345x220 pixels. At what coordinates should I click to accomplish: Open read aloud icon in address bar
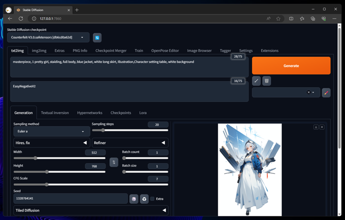(x=268, y=19)
